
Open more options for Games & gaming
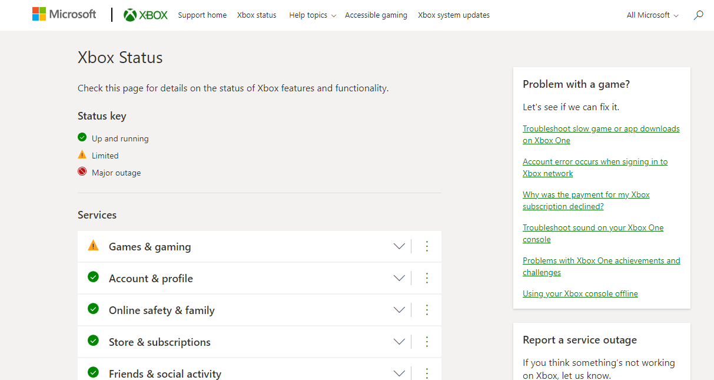(427, 247)
